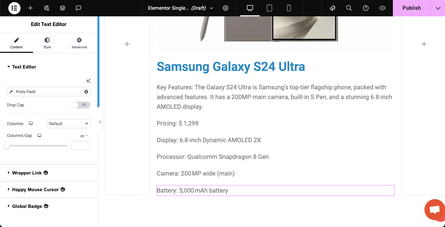Click responsive monitor icon beside Columns Gap
Viewport: 445px width, 227px height.
tap(39, 136)
